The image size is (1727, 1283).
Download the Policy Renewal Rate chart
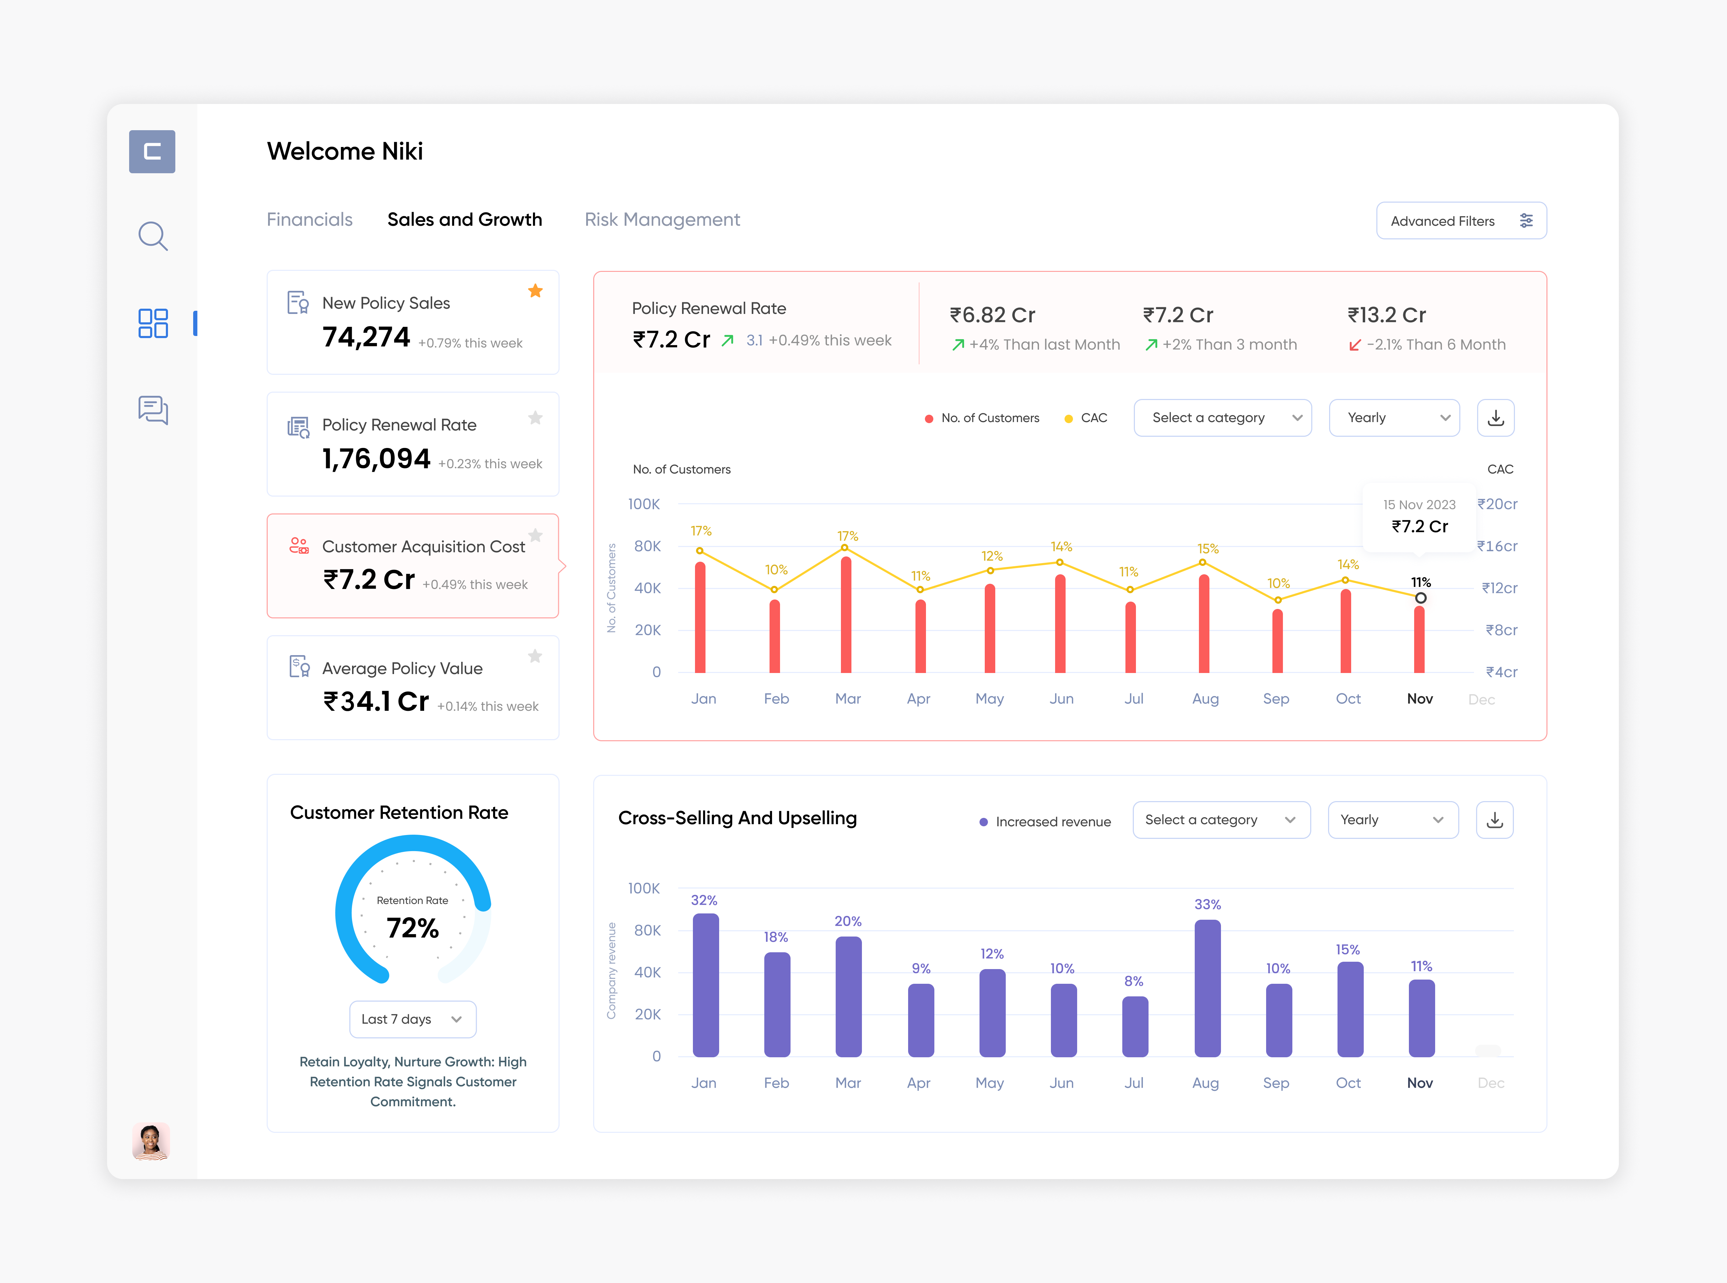coord(1496,417)
